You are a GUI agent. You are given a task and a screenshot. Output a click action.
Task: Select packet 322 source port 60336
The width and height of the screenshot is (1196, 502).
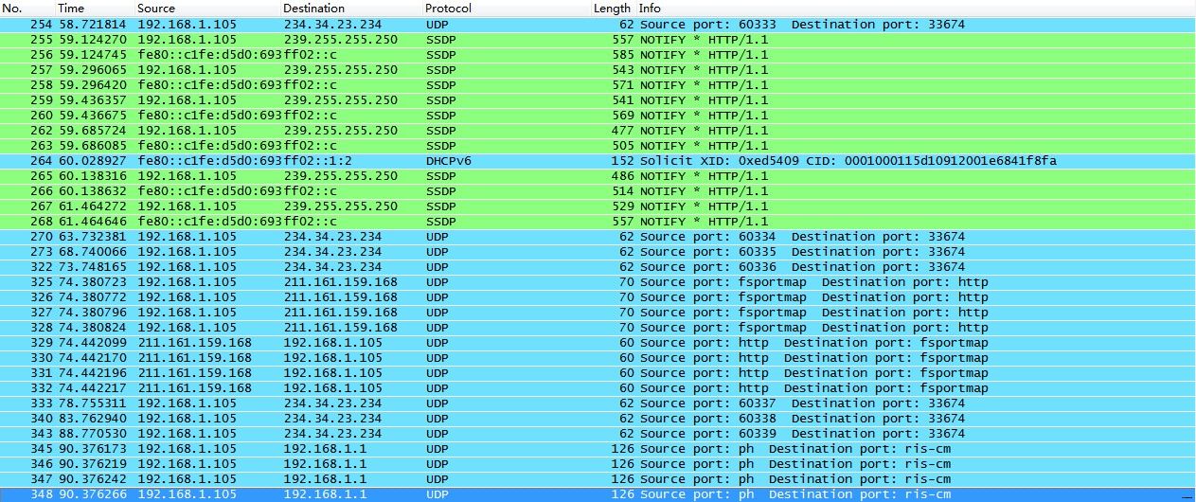tap(598, 267)
